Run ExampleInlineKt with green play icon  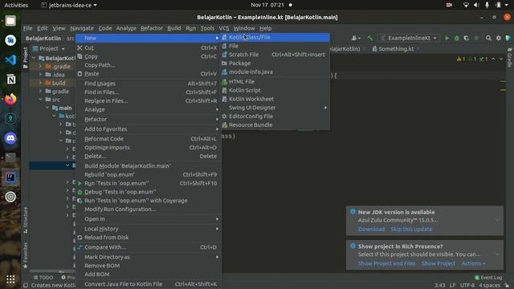pos(447,38)
